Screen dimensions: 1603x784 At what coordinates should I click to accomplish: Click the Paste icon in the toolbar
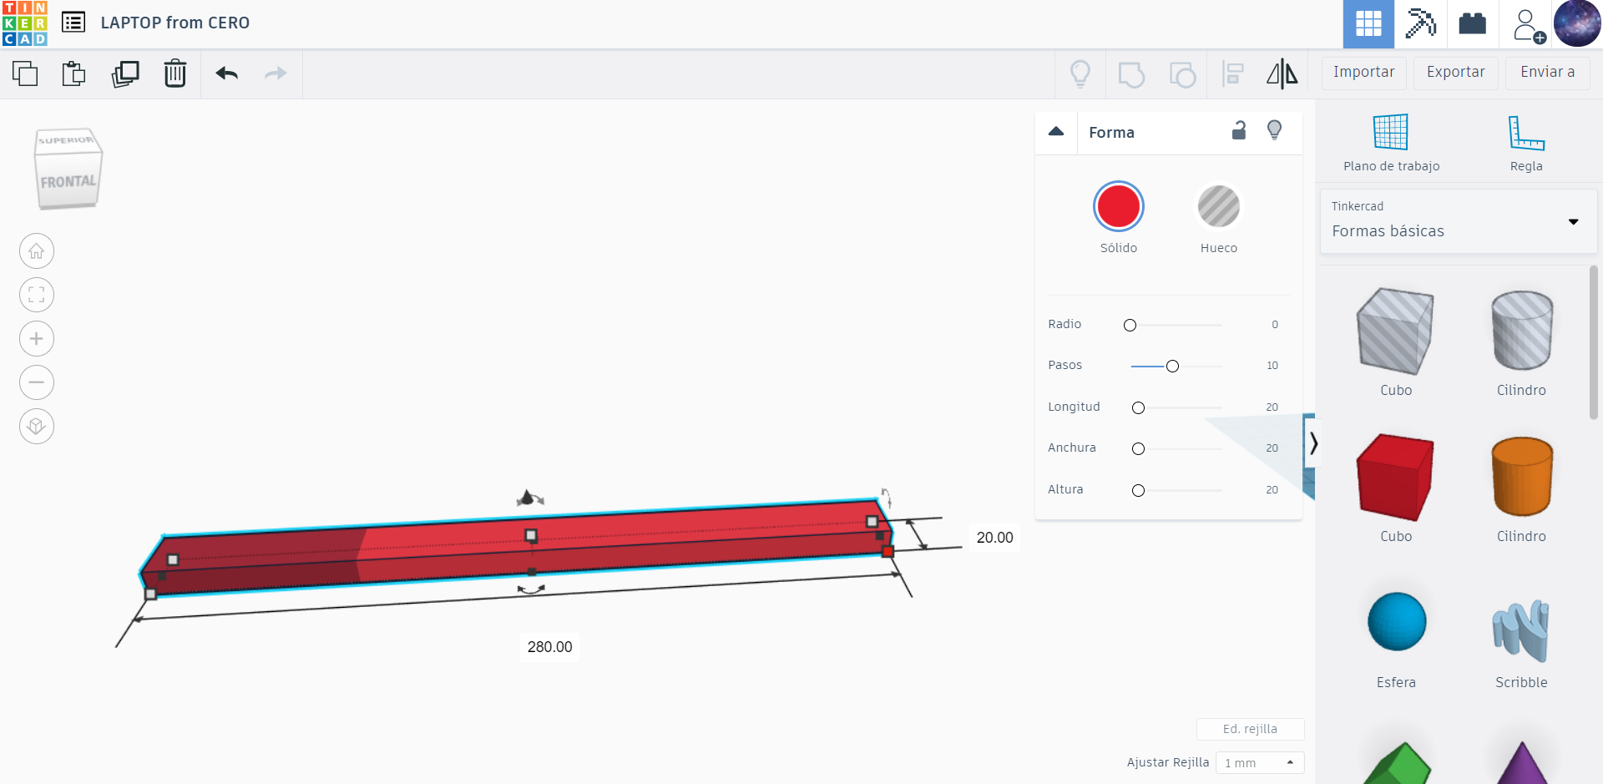tap(73, 73)
